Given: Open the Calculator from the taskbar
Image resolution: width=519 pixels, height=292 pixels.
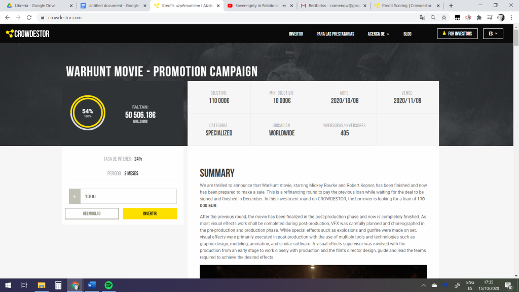Looking at the screenshot, I should [58, 285].
